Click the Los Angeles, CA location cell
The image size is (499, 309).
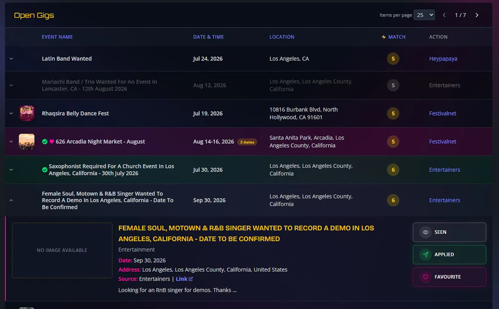pyautogui.click(x=289, y=59)
